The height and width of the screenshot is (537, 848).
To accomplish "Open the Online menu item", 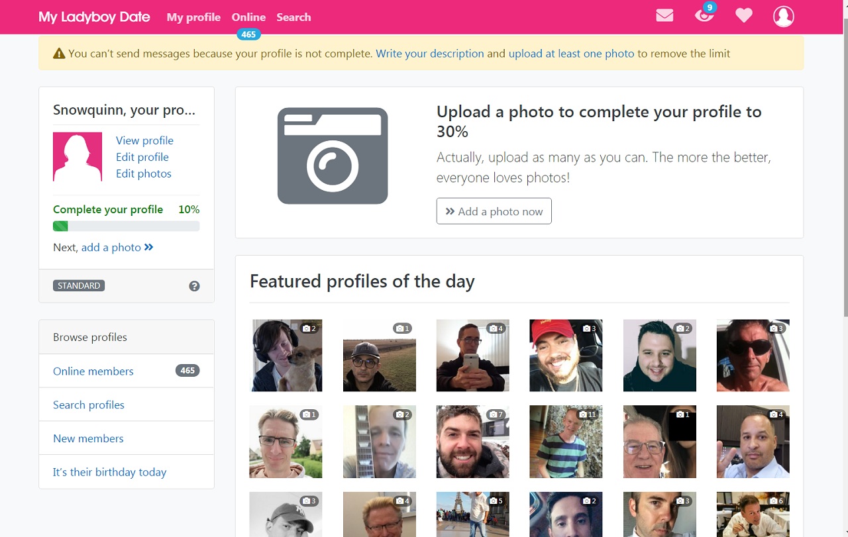I will click(248, 17).
